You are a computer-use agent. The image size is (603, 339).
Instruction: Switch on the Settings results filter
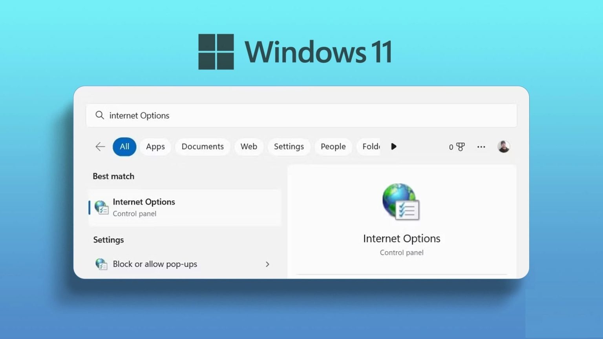click(289, 146)
